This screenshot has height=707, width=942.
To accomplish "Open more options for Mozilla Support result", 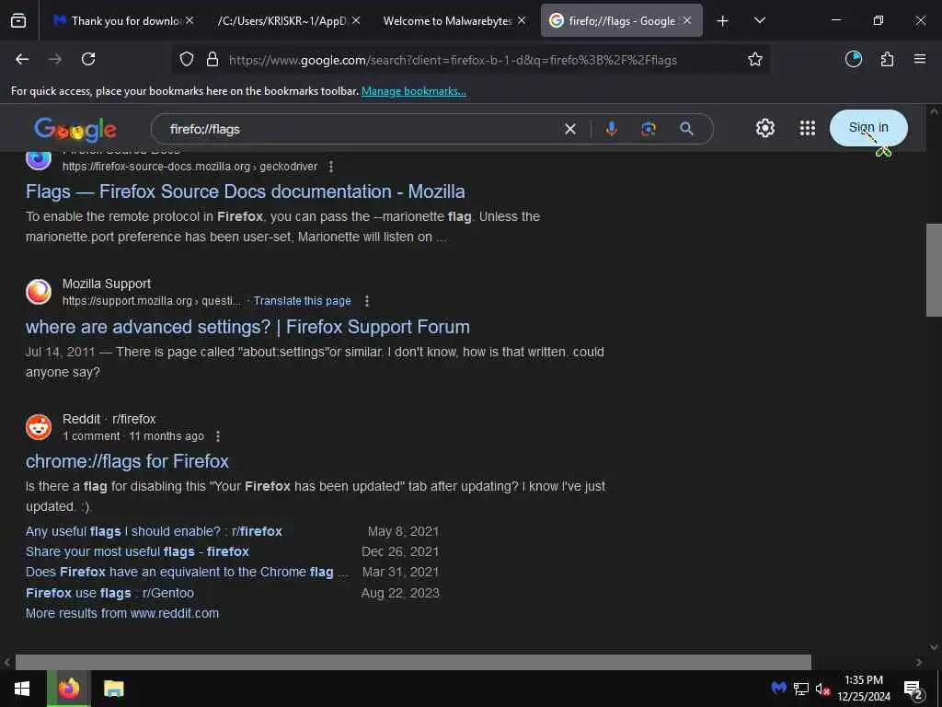I will [x=367, y=301].
